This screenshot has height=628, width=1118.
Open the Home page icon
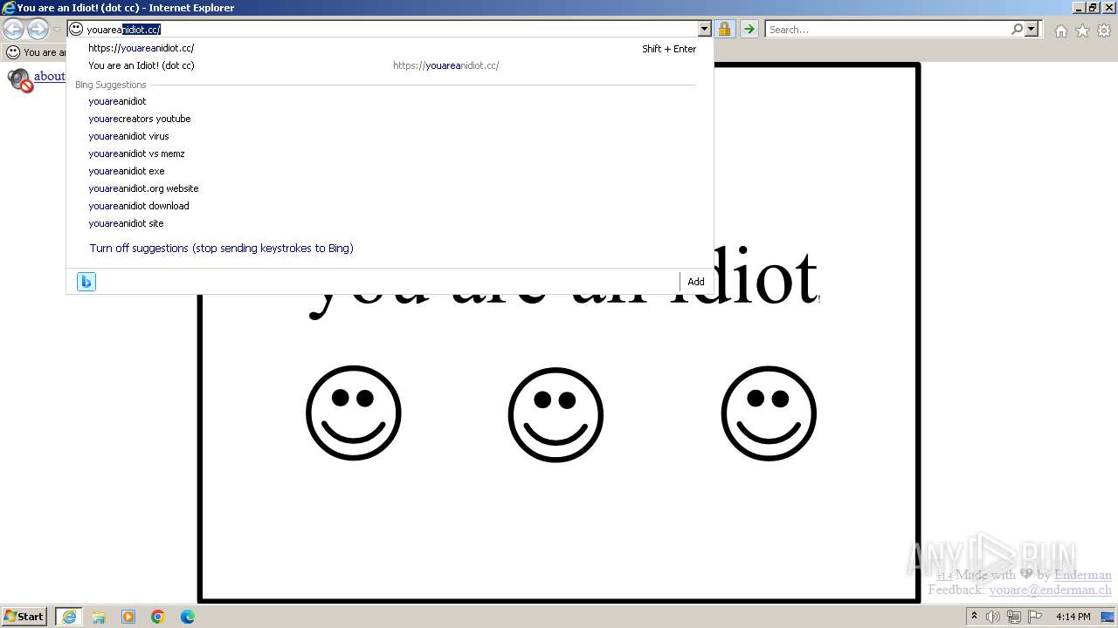point(1060,31)
